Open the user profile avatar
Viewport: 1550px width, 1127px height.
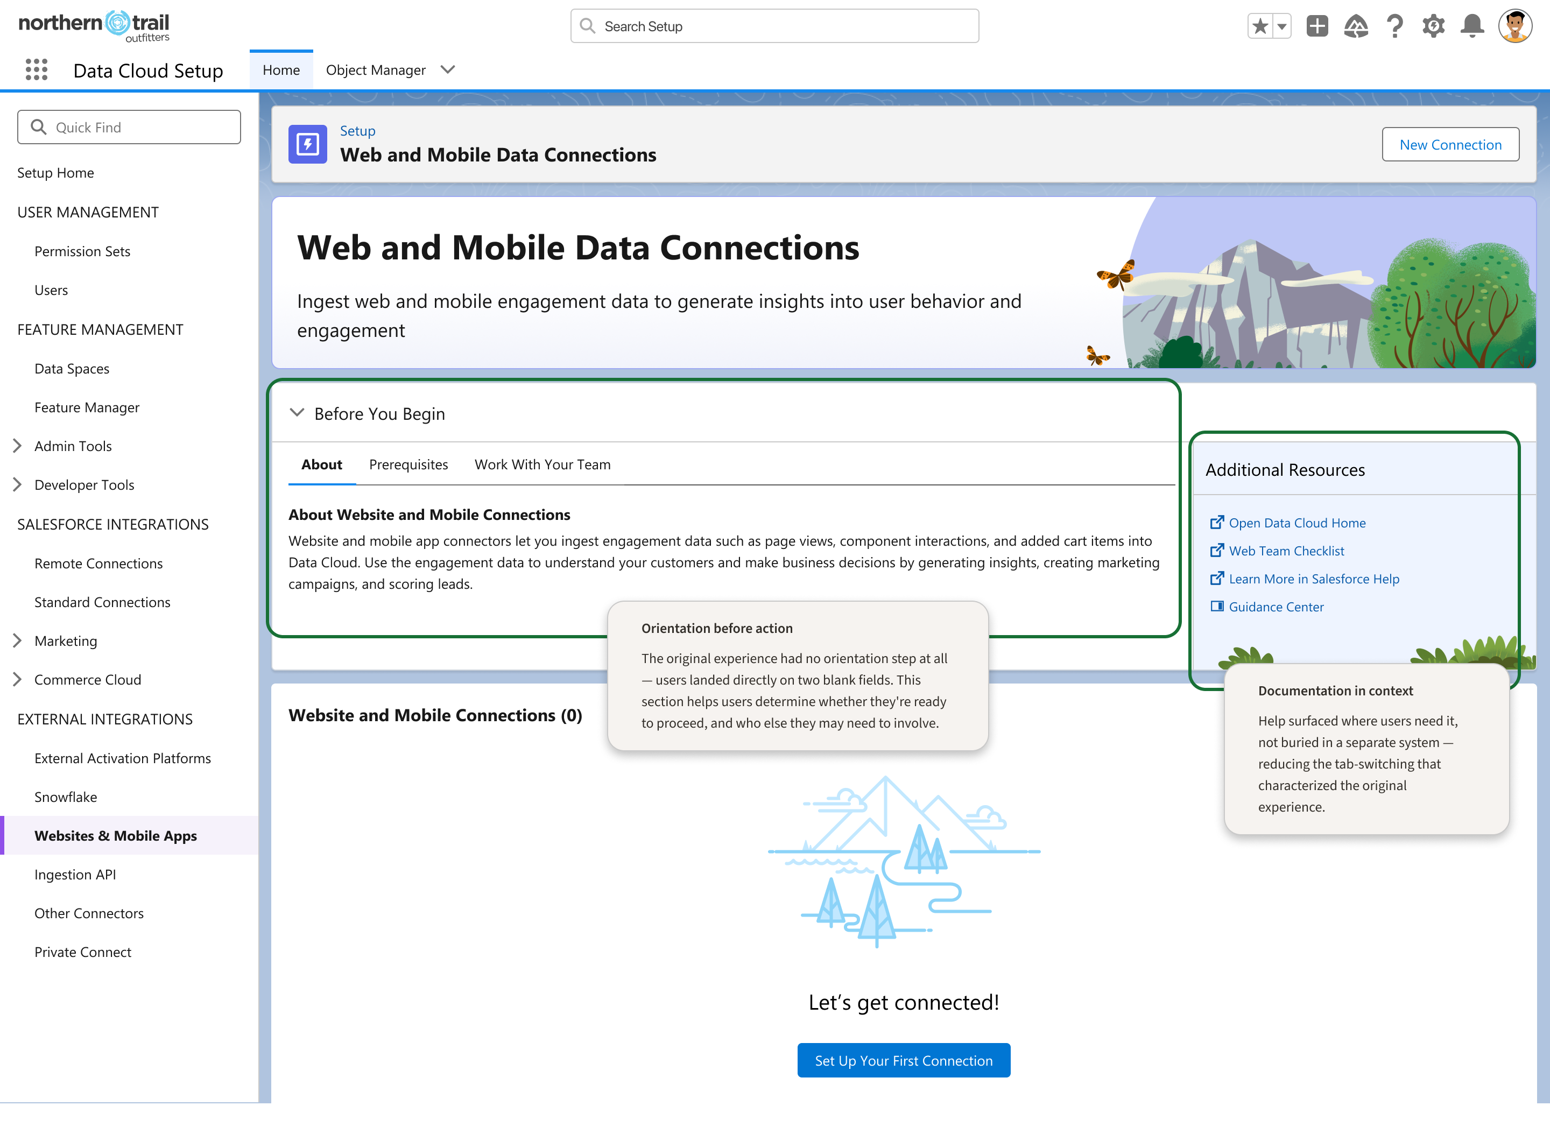click(x=1515, y=26)
